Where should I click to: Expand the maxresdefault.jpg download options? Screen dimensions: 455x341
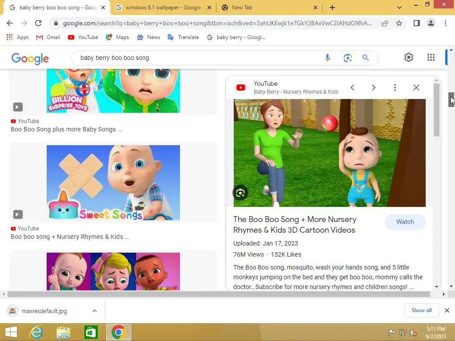[95, 311]
